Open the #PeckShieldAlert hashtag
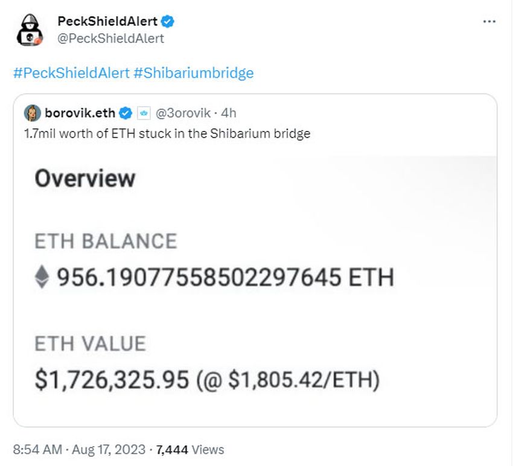 (71, 72)
